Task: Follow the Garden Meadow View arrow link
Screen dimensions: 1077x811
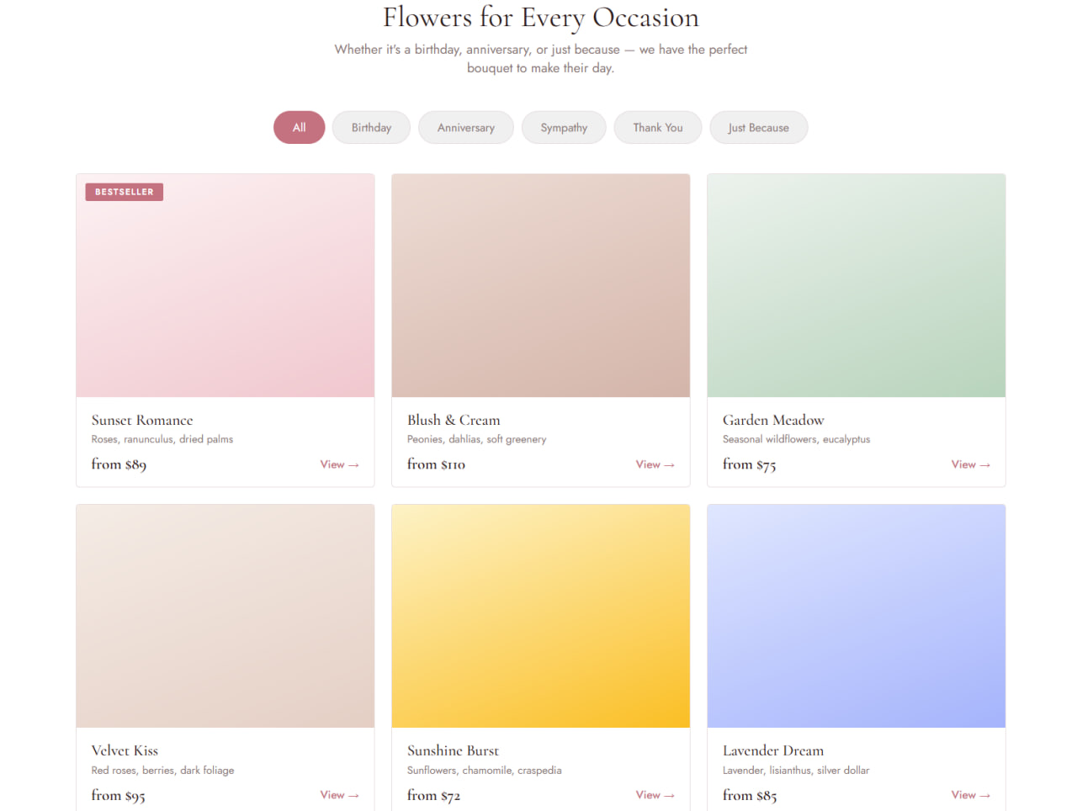Action: point(970,464)
